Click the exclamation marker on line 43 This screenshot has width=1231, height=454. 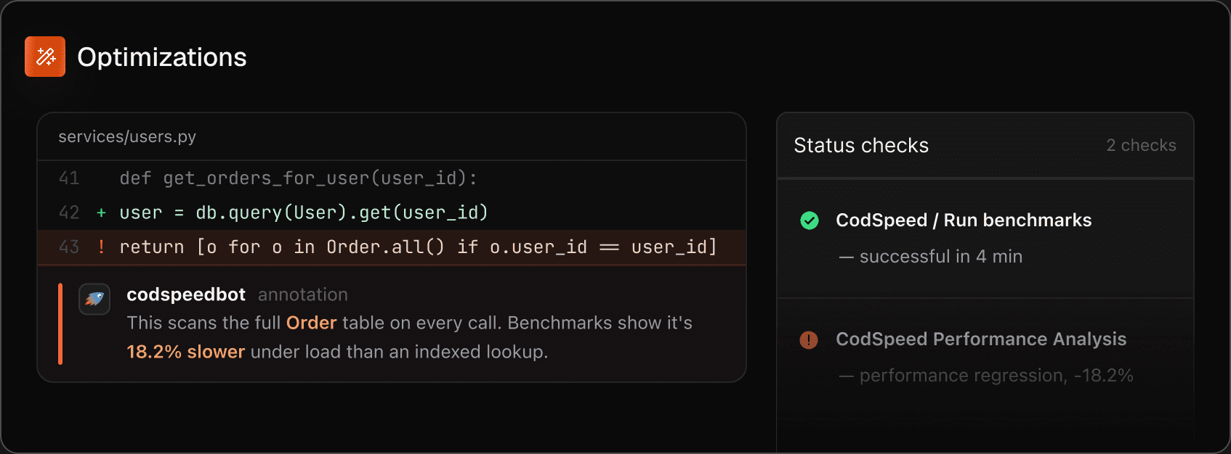[101, 247]
